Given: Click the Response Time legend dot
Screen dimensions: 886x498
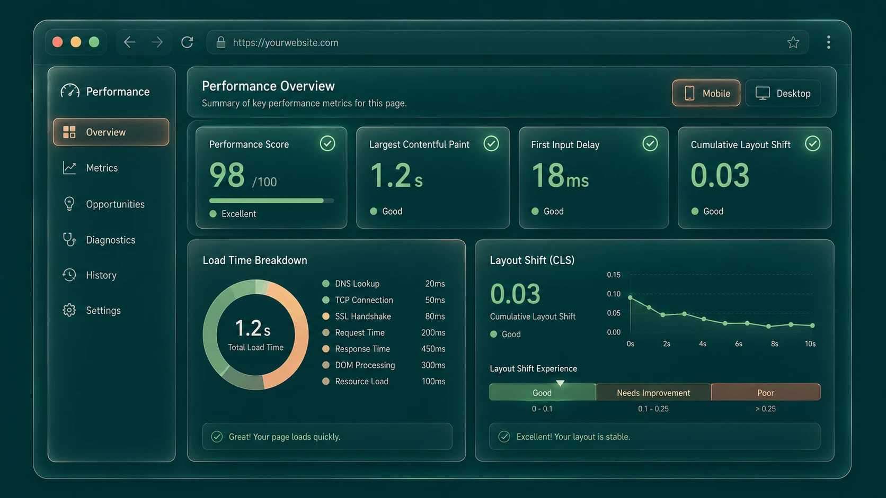Looking at the screenshot, I should click(326, 349).
